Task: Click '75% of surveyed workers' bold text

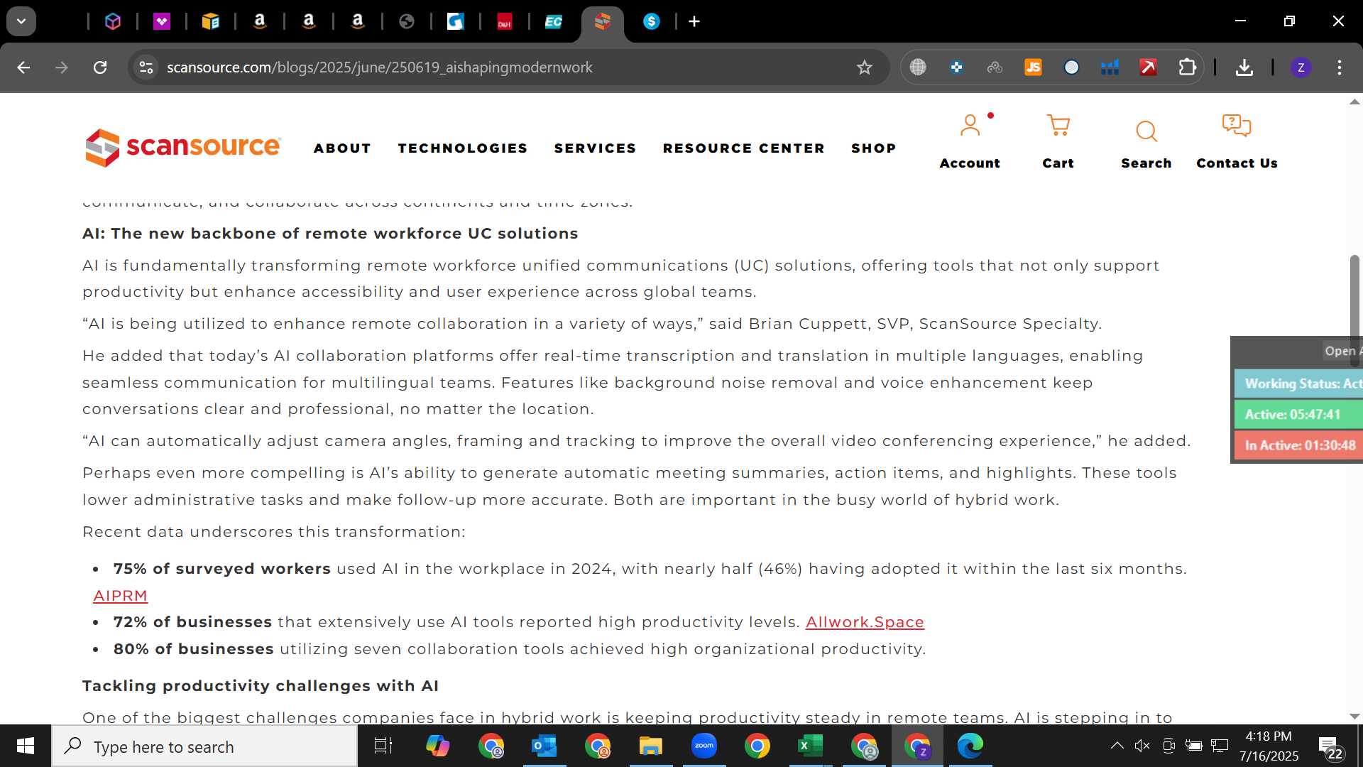Action: pyautogui.click(x=221, y=569)
